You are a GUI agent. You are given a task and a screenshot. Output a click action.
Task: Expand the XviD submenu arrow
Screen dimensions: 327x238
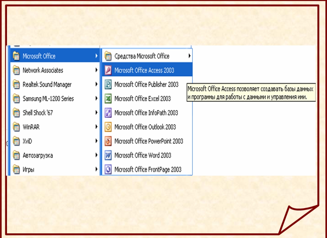(96, 141)
